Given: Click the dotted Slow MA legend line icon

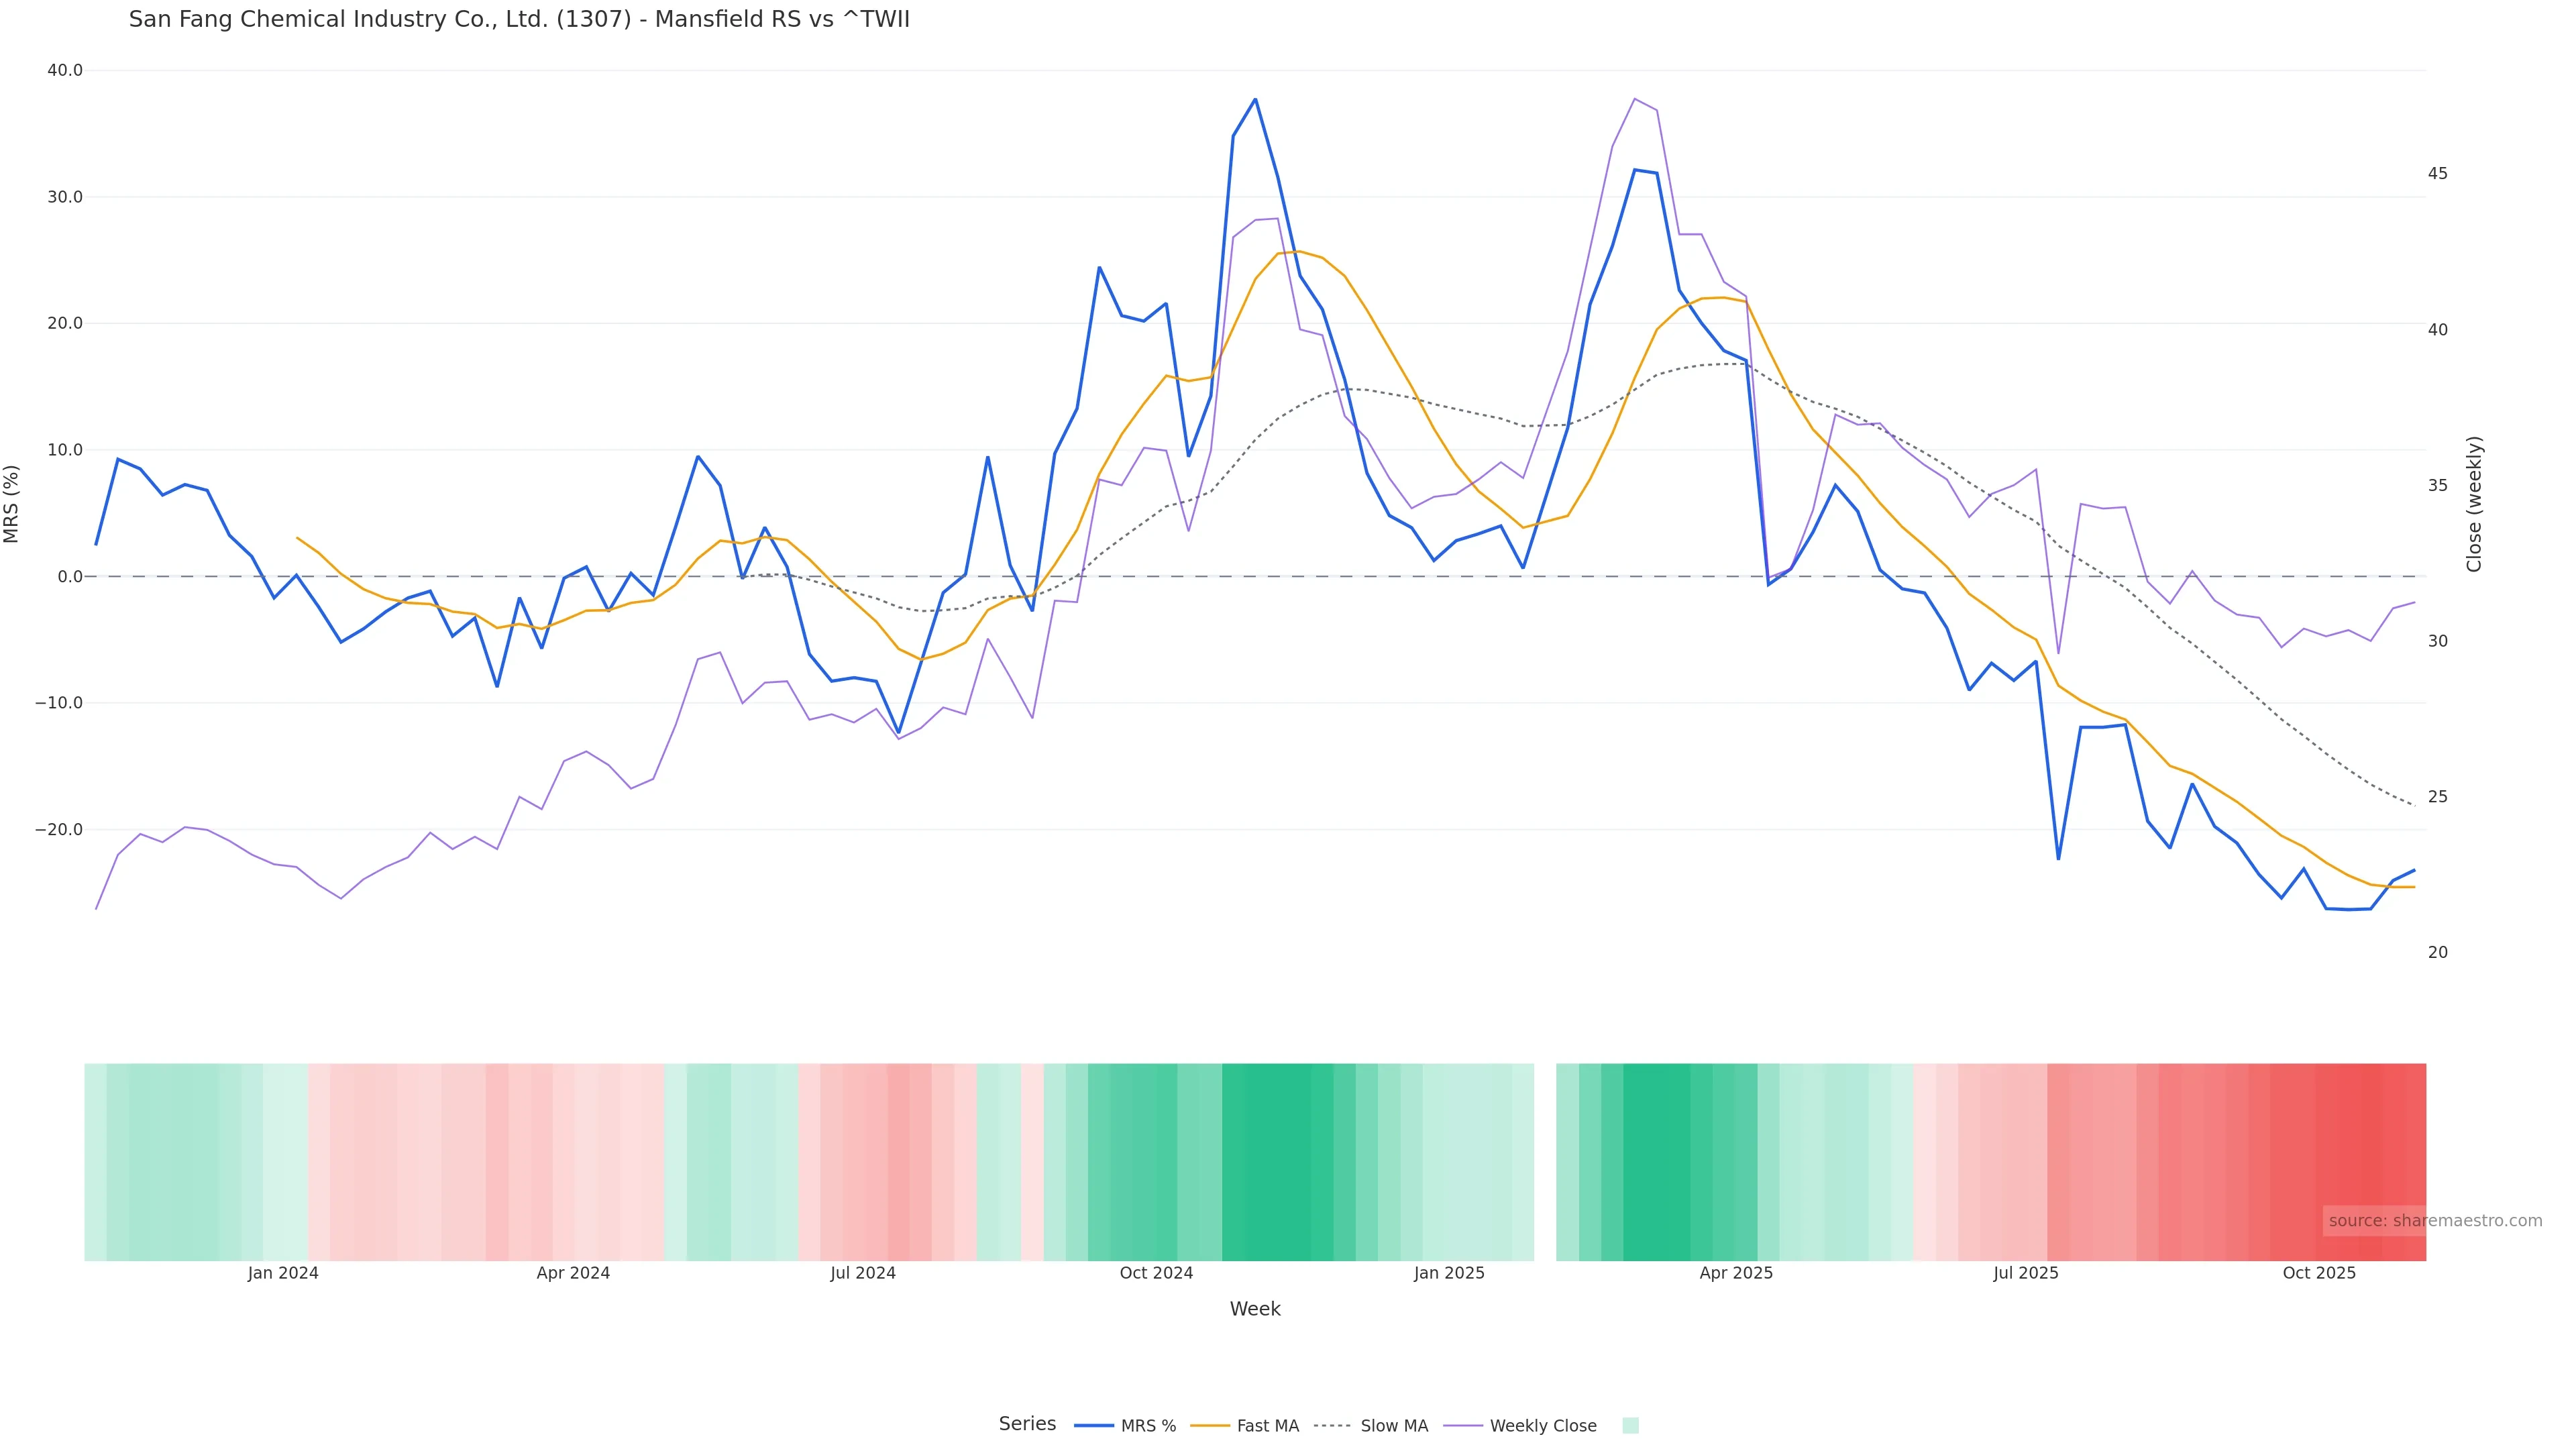Looking at the screenshot, I should pyautogui.click(x=1332, y=1426).
